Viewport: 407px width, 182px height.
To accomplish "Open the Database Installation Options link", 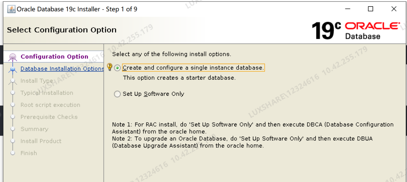I will (x=61, y=69).
